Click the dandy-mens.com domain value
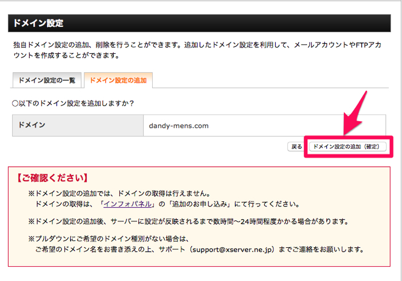The height and width of the screenshot is (281, 402). click(x=179, y=126)
